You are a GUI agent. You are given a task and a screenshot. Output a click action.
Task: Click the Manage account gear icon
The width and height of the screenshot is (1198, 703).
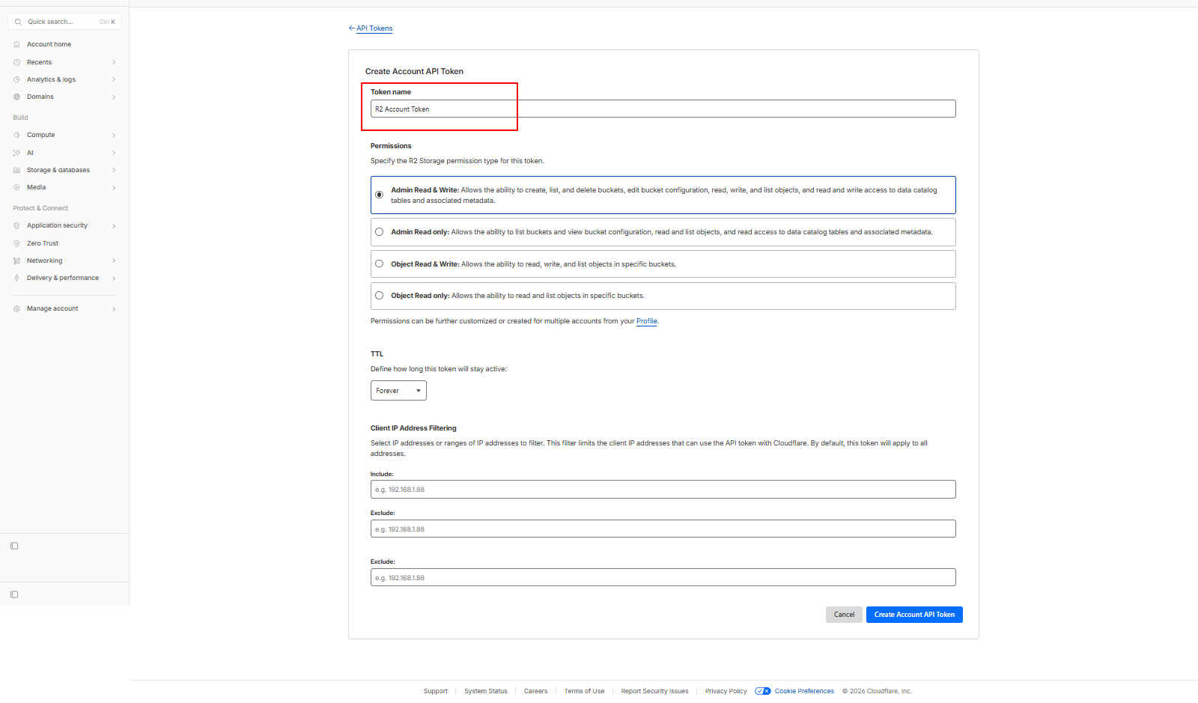pyautogui.click(x=16, y=308)
